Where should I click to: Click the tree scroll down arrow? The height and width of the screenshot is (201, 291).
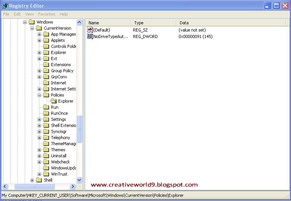pyautogui.click(x=79, y=180)
